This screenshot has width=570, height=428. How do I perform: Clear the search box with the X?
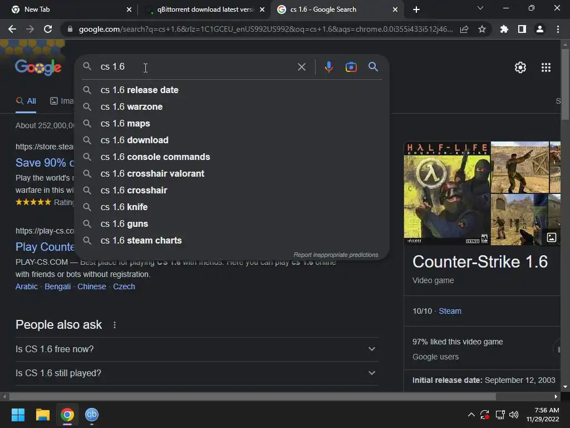pos(301,67)
